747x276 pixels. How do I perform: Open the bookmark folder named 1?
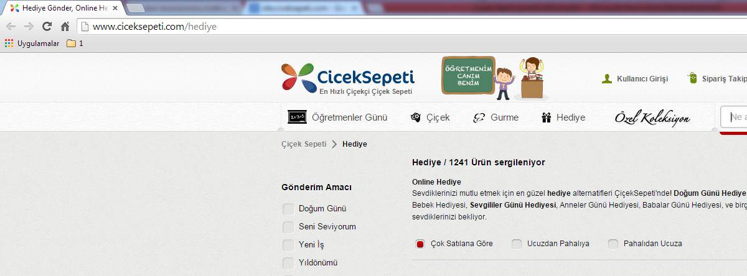[x=75, y=44]
